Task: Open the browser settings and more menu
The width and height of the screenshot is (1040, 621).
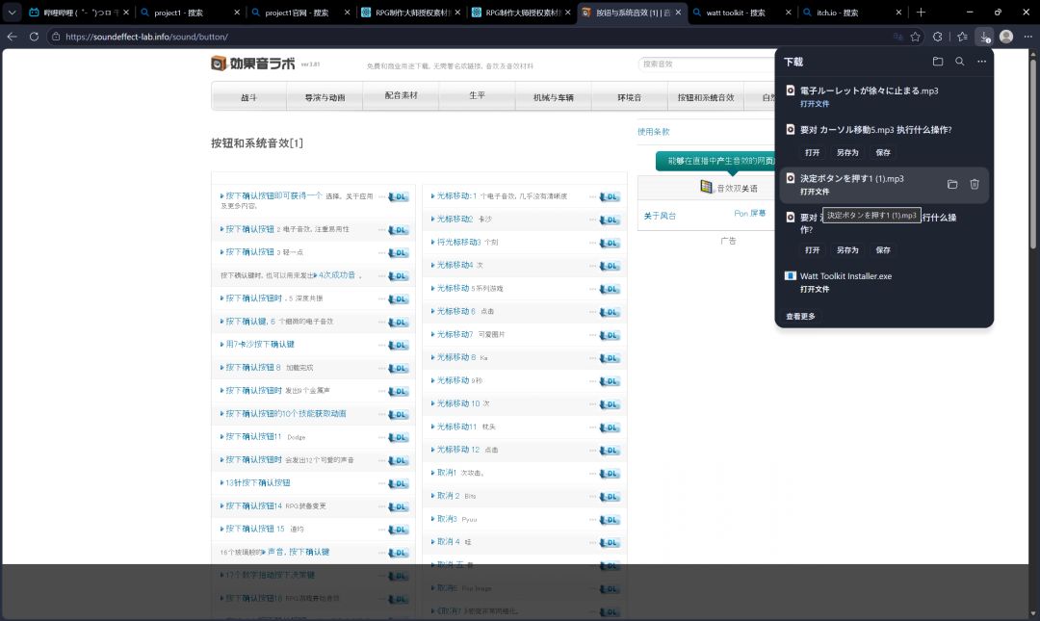Action: coord(1027,37)
